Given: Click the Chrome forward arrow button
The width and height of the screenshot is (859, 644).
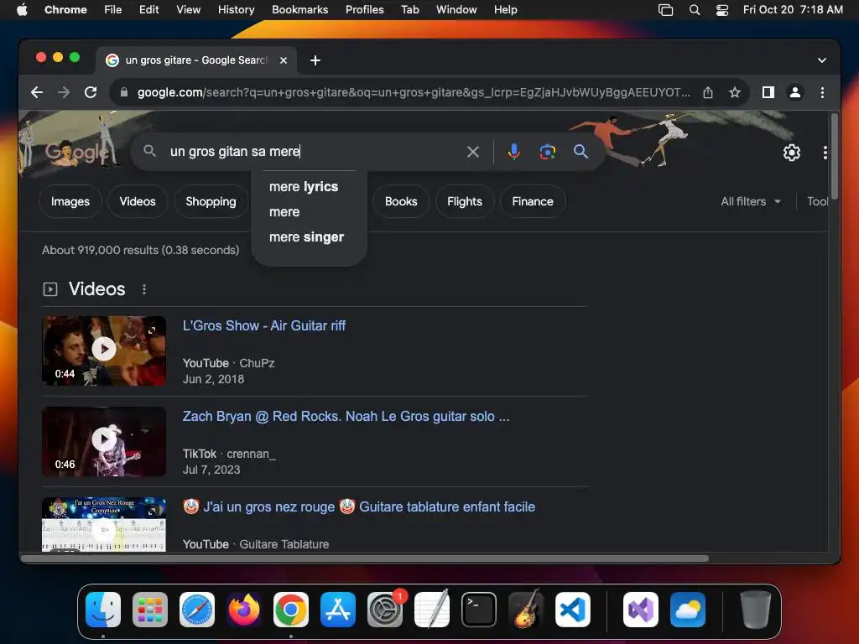Looking at the screenshot, I should 64,92.
